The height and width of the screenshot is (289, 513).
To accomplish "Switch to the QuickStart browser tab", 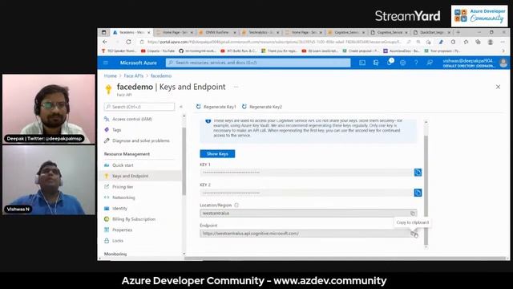I will pos(432,32).
